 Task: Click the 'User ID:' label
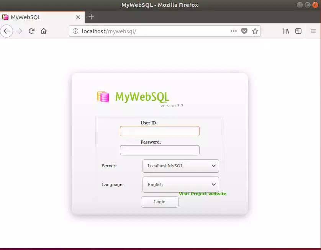click(x=149, y=123)
